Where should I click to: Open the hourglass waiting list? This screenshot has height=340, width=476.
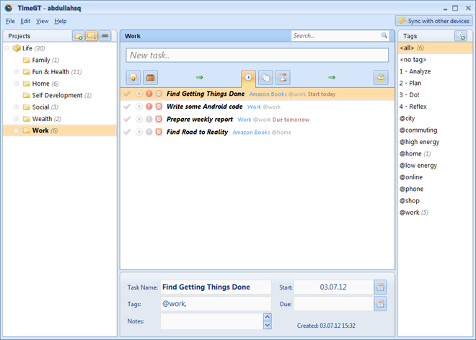(x=283, y=78)
